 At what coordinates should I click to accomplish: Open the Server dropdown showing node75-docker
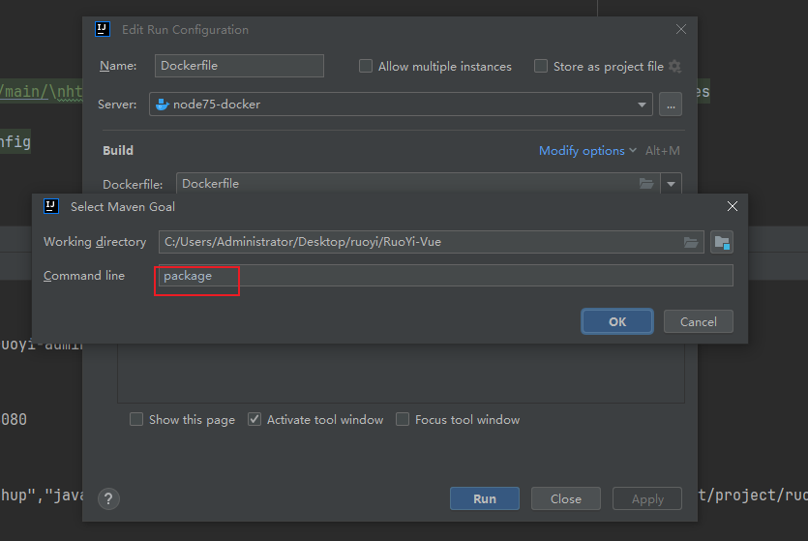(401, 105)
